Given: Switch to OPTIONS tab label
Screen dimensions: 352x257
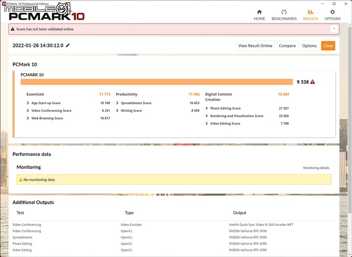Looking at the screenshot, I should click(x=332, y=19).
